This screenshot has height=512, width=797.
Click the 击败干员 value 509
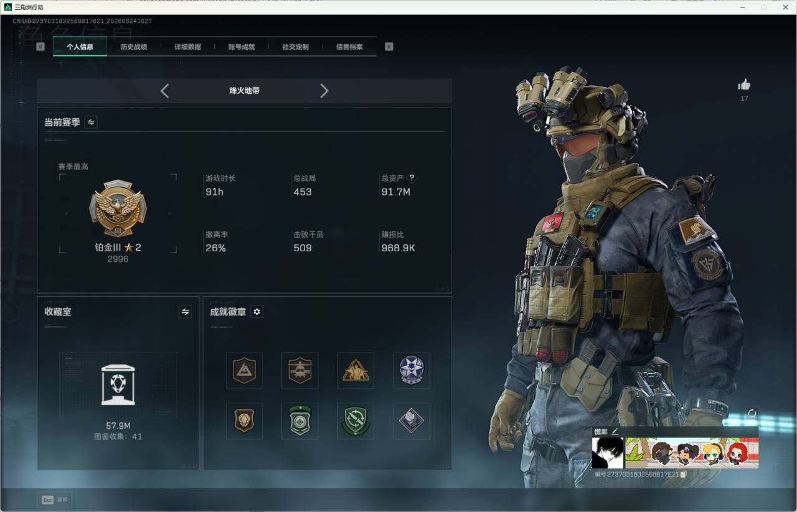coord(303,248)
